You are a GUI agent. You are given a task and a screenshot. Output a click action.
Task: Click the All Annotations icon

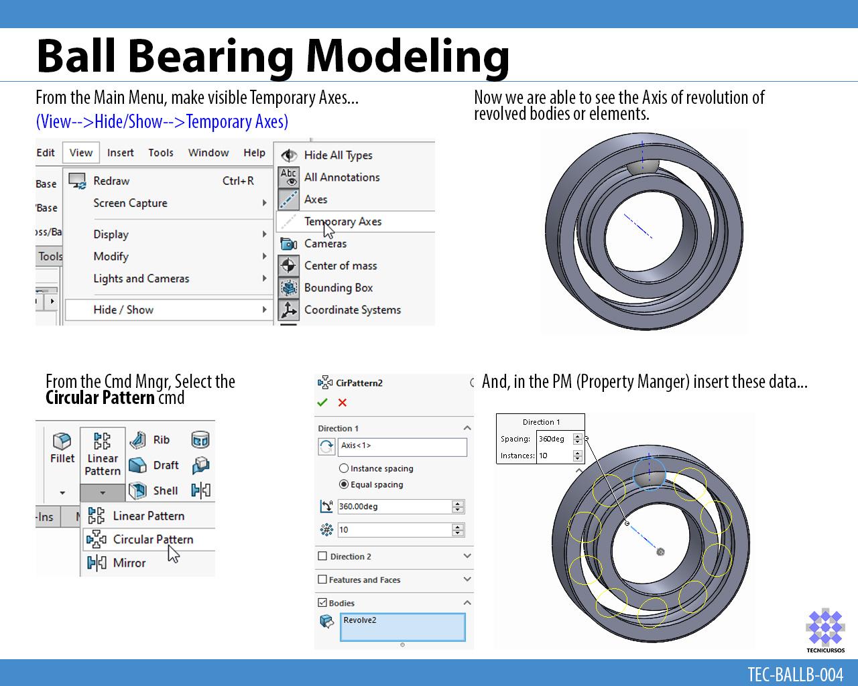[289, 178]
